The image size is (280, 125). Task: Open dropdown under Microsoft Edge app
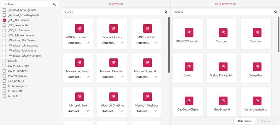click(x=156, y=77)
